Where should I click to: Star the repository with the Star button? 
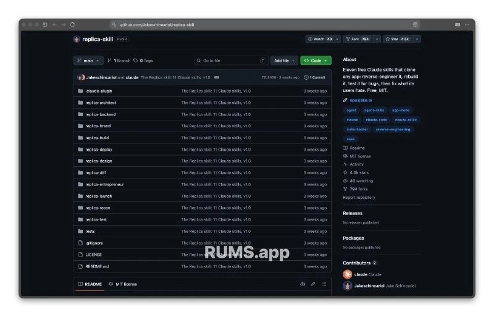[x=398, y=39]
